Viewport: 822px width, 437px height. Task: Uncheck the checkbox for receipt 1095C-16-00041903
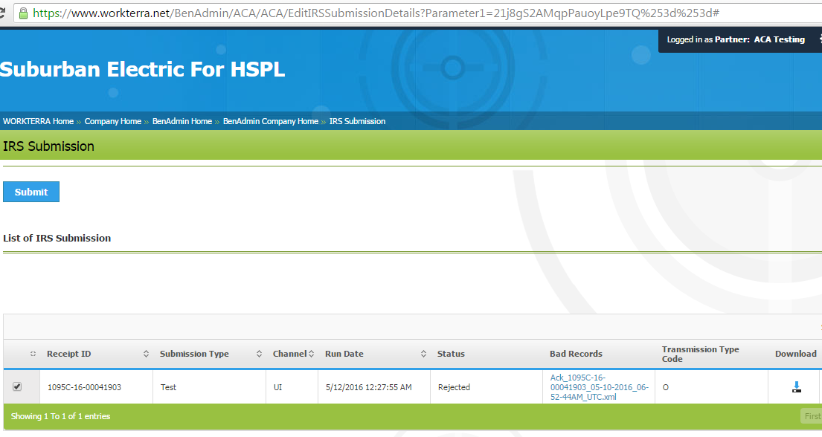(x=17, y=386)
